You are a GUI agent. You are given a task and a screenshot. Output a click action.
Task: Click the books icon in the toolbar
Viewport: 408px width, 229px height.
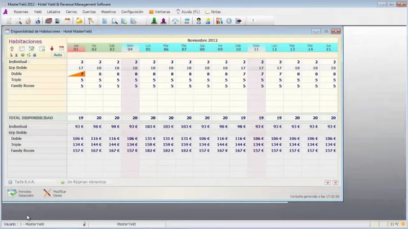(x=219, y=21)
